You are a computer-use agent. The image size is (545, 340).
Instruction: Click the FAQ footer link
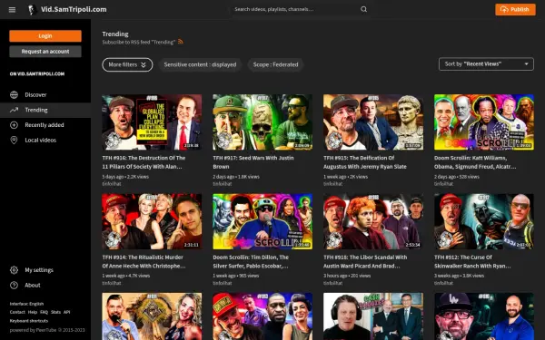(x=45, y=312)
